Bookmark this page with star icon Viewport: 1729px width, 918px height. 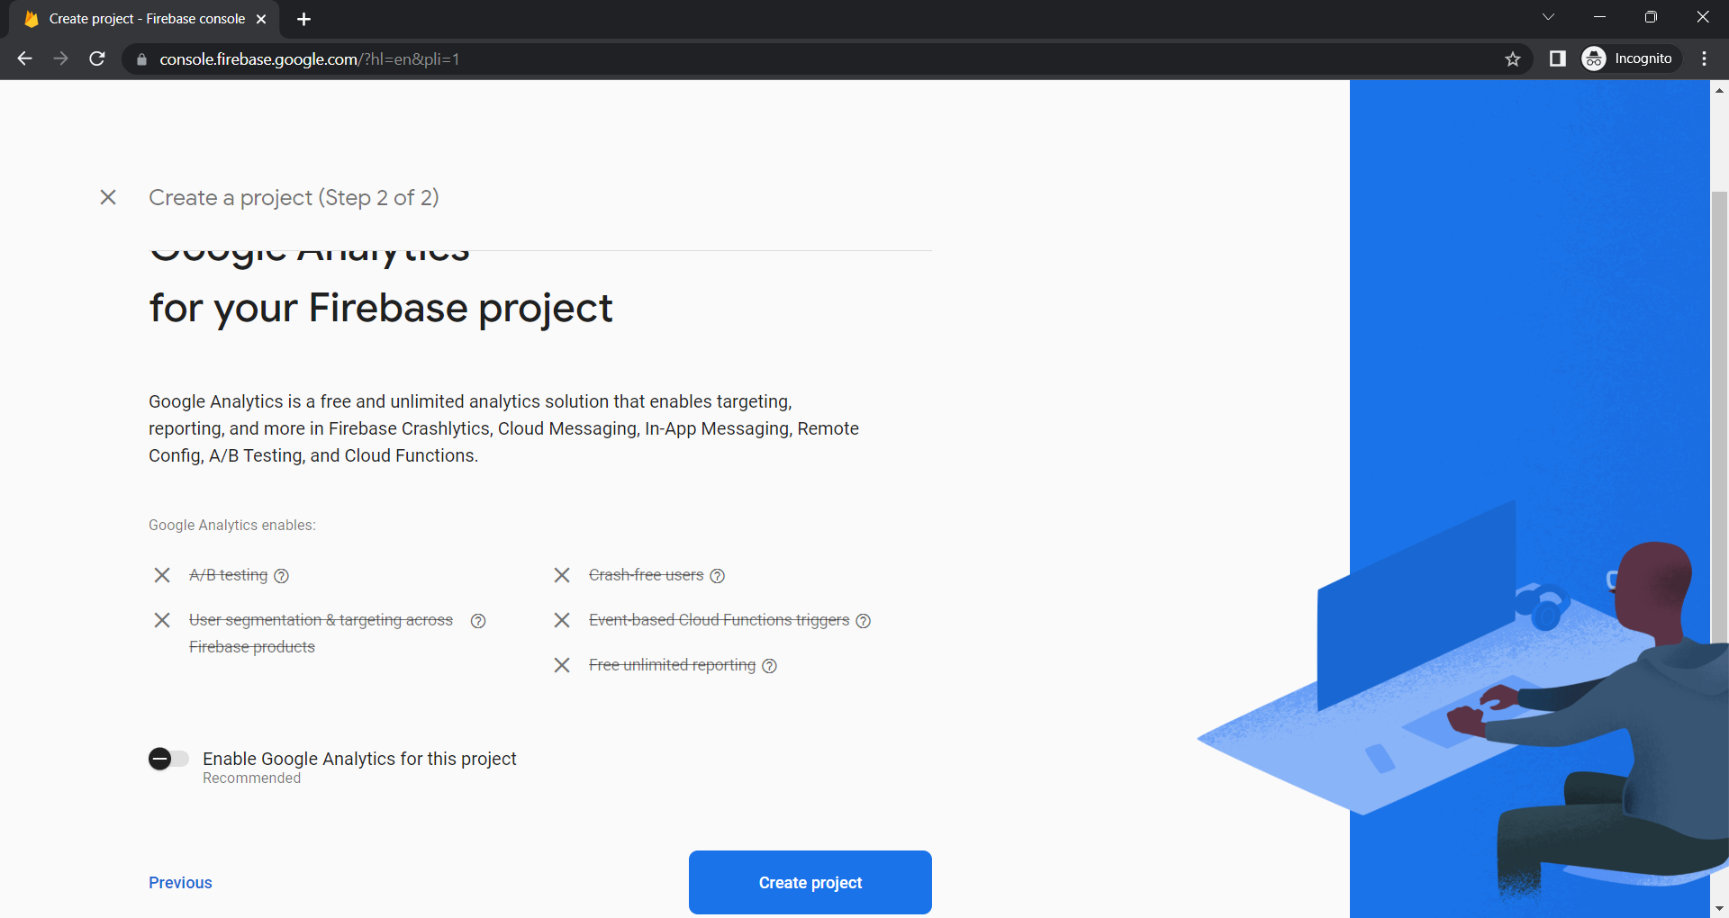tap(1513, 59)
